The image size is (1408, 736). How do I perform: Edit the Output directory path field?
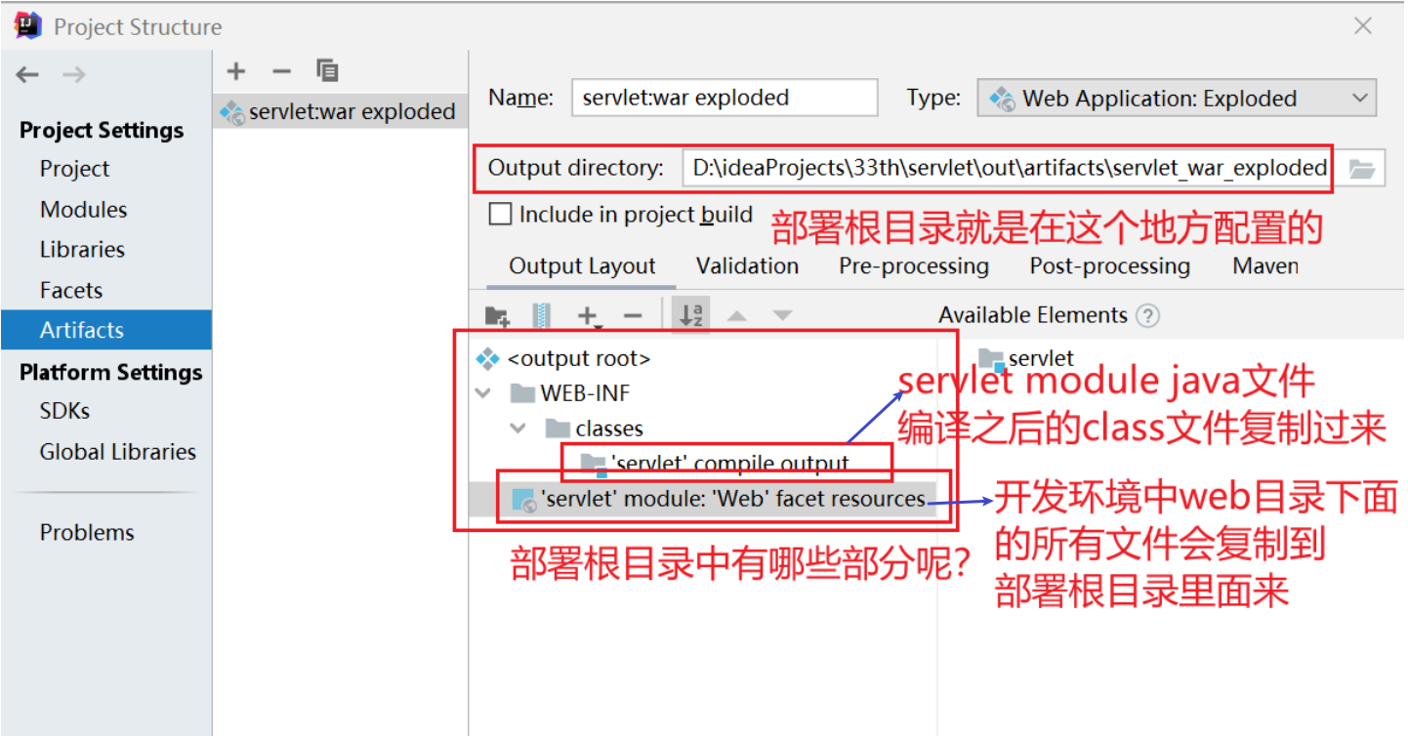[1009, 169]
